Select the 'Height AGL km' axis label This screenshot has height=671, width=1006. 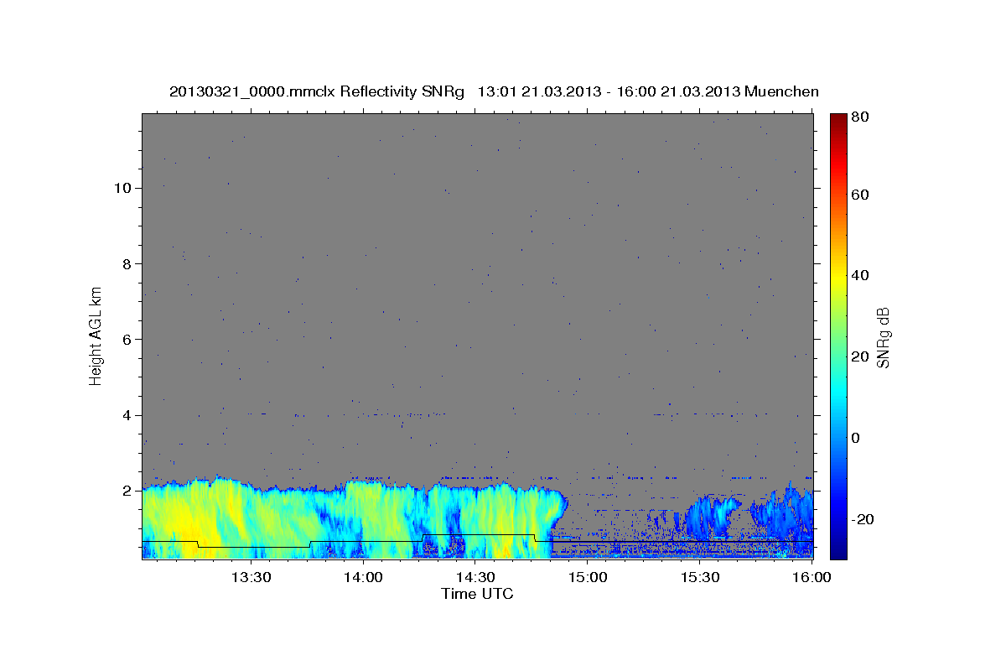(x=96, y=335)
